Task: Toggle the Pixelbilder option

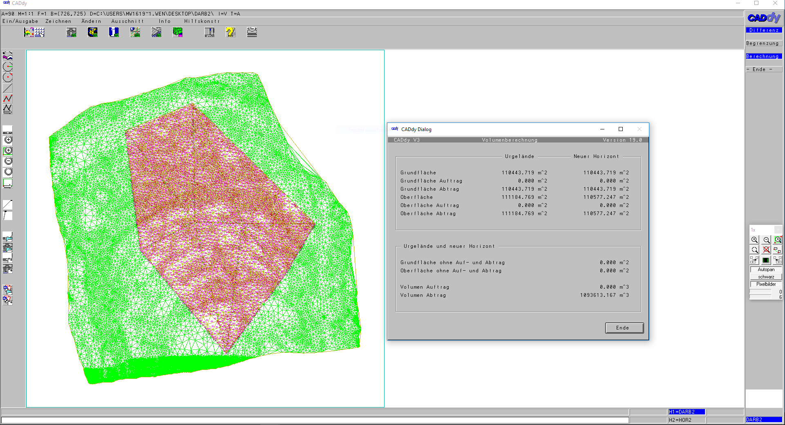Action: tap(766, 284)
